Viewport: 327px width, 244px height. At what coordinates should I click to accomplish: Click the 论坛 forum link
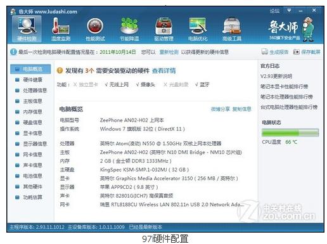[274, 11]
